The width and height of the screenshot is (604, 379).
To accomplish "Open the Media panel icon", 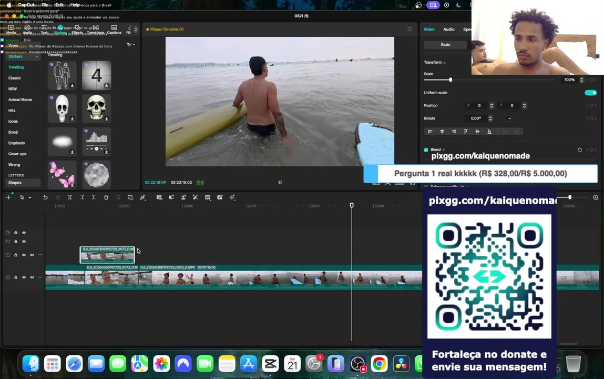I will 11,29.
